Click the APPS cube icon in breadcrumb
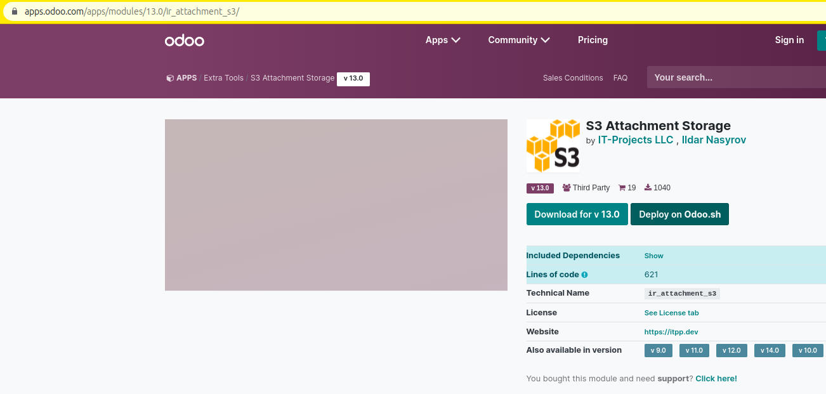This screenshot has height=394, width=826. pos(170,78)
